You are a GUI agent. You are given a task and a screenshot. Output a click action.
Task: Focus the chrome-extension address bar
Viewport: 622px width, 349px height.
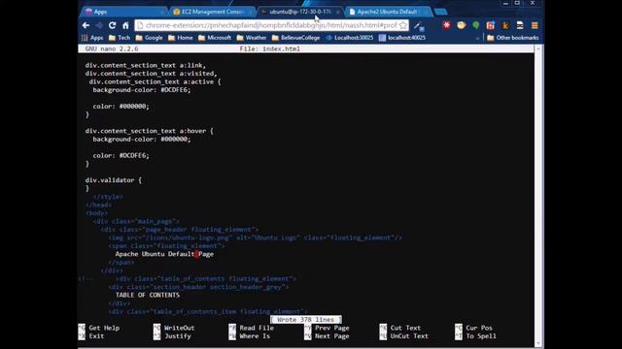point(271,25)
